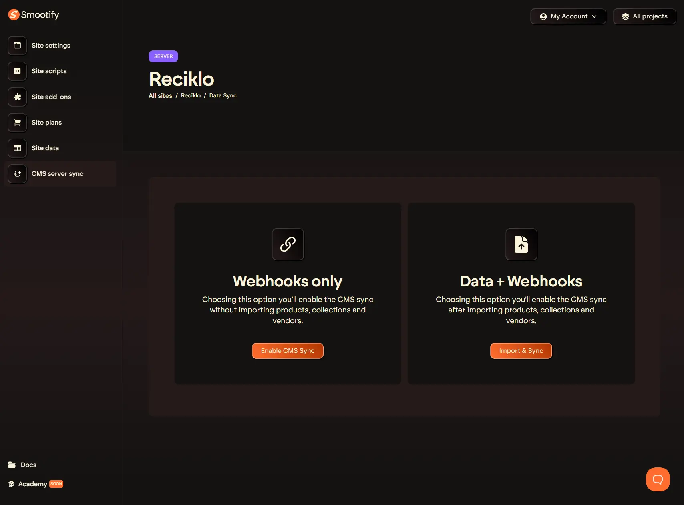Expand the My Account dropdown

pos(568,16)
